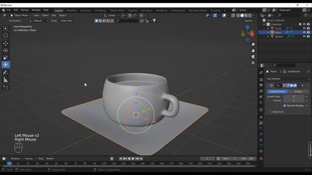Open viewport Add menu
This screenshot has height=175, width=312.
coord(54,16)
